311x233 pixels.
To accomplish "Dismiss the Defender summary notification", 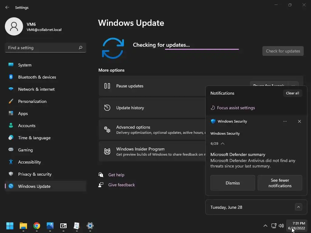I will pos(233,183).
